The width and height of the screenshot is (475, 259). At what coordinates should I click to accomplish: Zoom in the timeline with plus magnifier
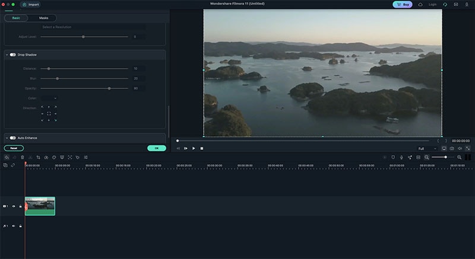tap(459, 157)
